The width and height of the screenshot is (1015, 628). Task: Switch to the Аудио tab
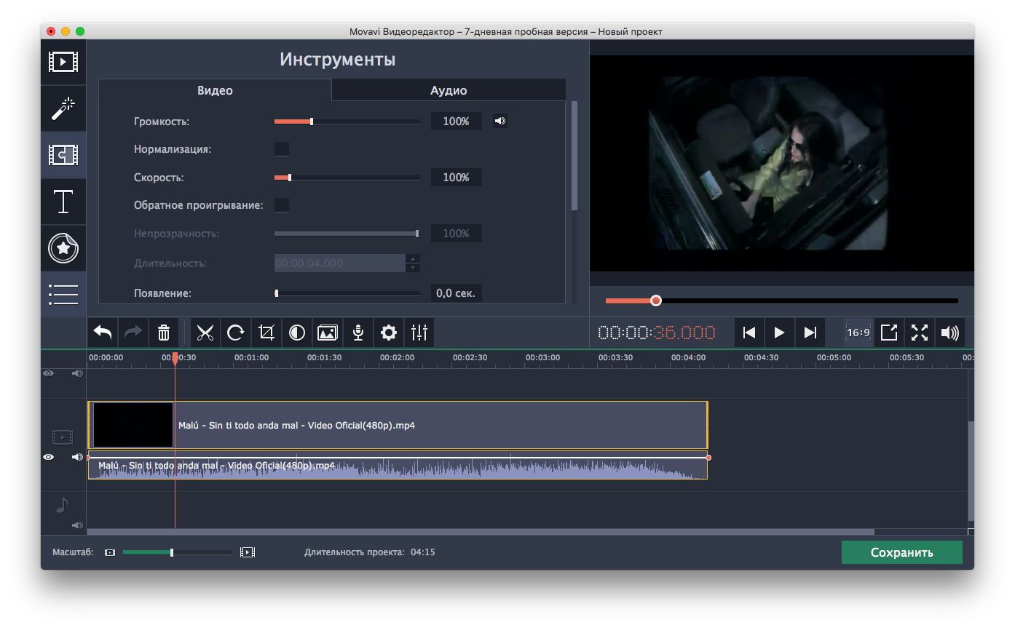click(x=449, y=90)
